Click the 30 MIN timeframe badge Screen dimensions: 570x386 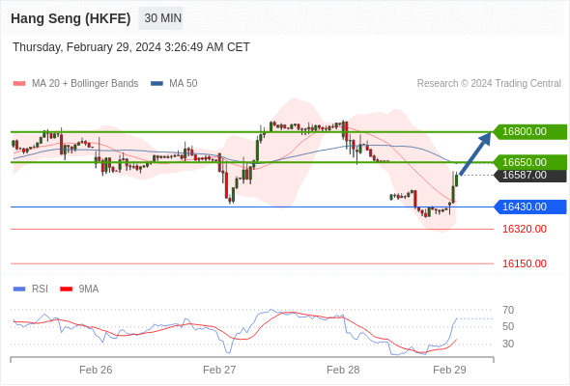point(160,18)
